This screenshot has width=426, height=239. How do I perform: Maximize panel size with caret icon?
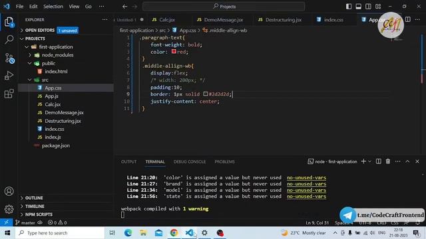click(407, 161)
